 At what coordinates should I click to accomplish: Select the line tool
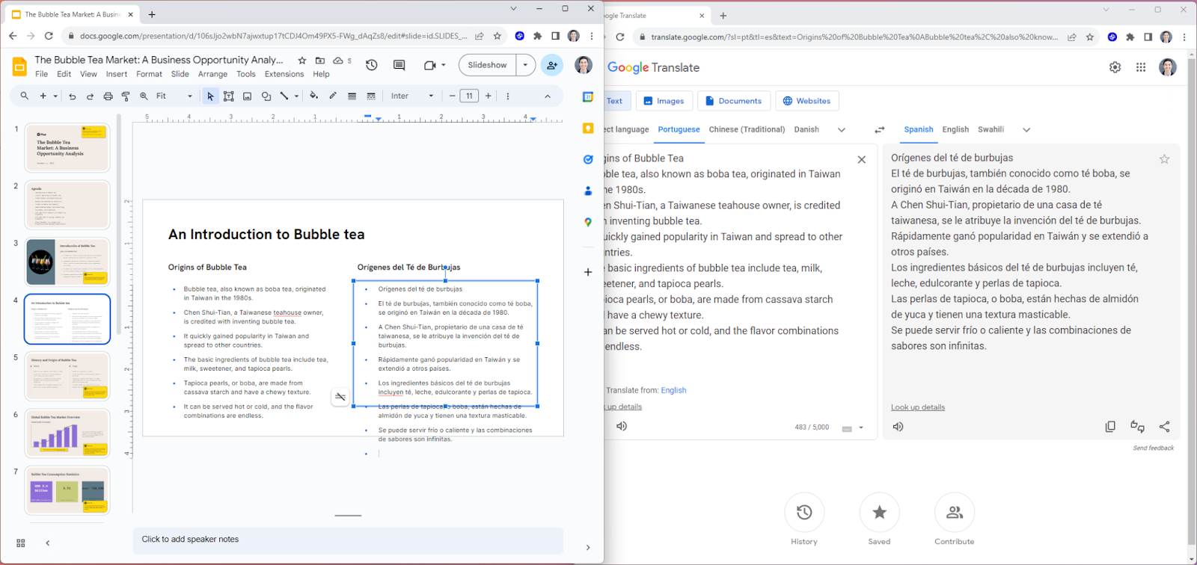point(284,96)
